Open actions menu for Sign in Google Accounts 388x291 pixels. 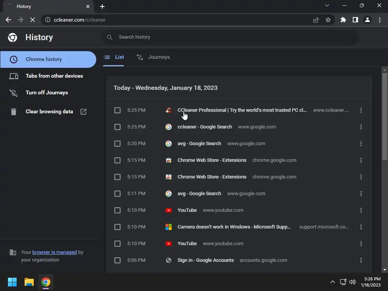[x=361, y=260]
